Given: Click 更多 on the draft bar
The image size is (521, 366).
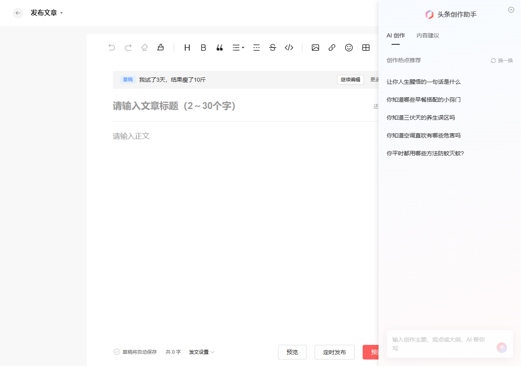Looking at the screenshot, I should (x=374, y=80).
